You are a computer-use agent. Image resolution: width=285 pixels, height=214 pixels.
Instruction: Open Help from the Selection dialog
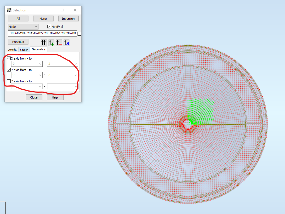[55, 97]
